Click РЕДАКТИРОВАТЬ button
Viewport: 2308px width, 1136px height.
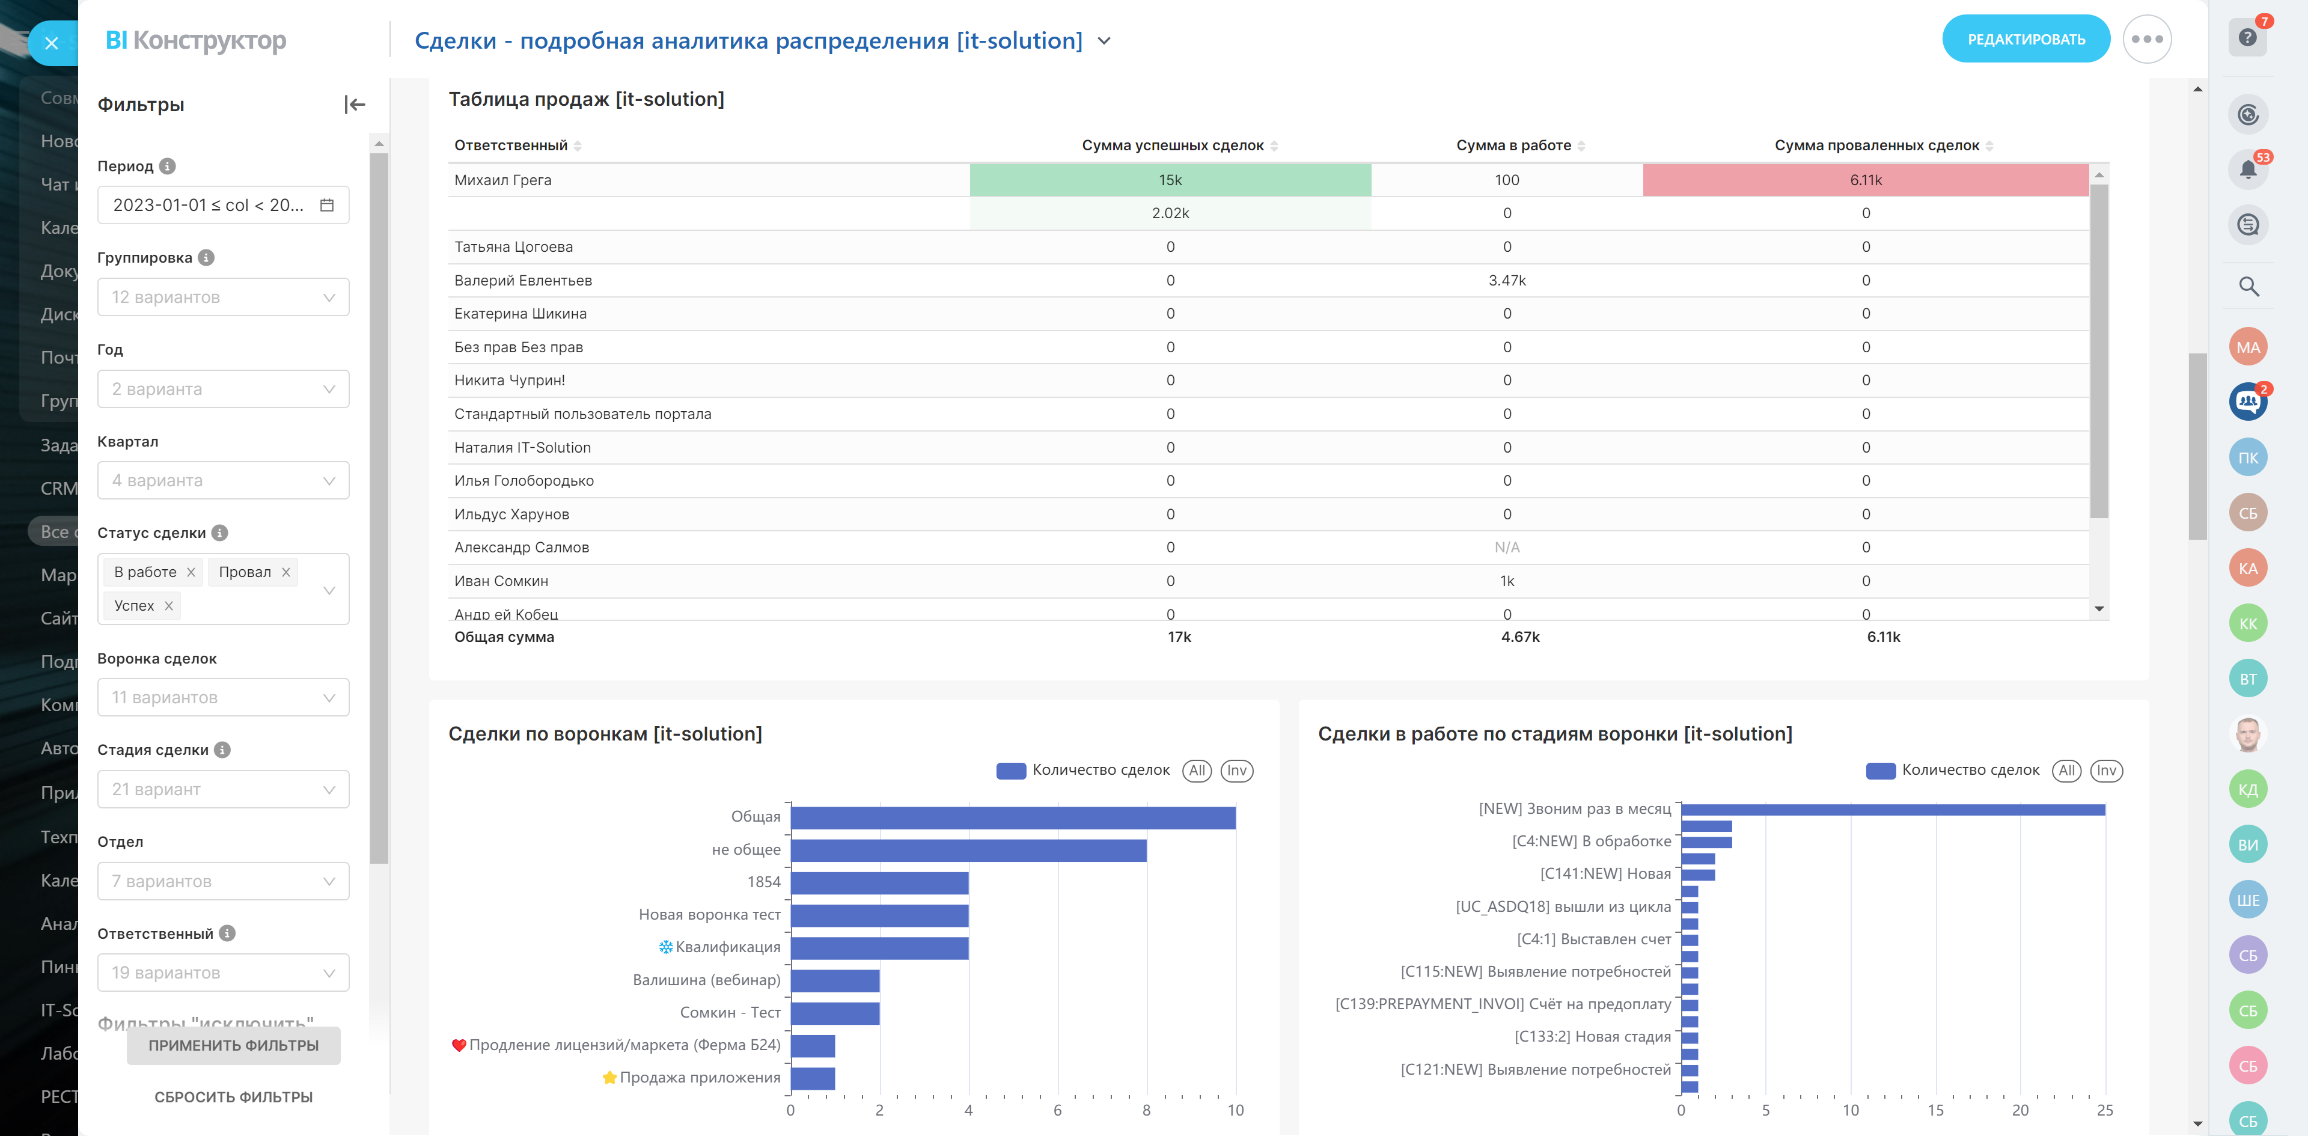[2025, 40]
